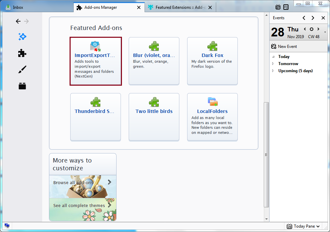Image resolution: width=330 pixels, height=232 pixels.
Task: Click the CW 48 label
Action: (314, 37)
